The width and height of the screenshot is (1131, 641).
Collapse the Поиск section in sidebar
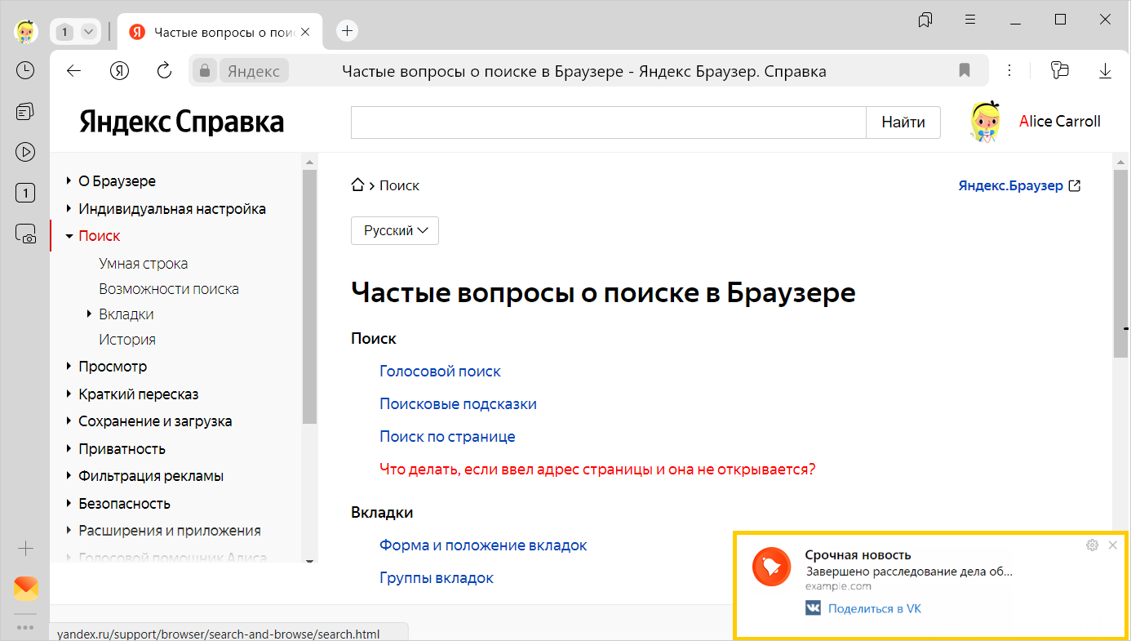(69, 236)
